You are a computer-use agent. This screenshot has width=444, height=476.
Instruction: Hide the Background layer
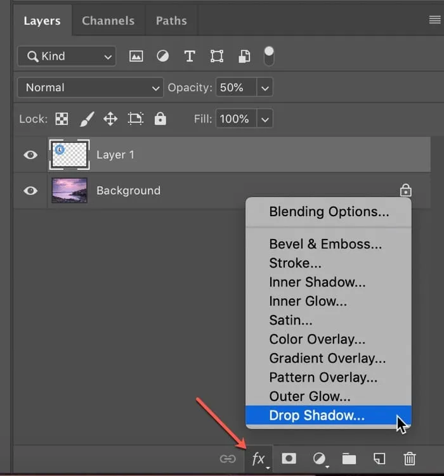pos(30,190)
